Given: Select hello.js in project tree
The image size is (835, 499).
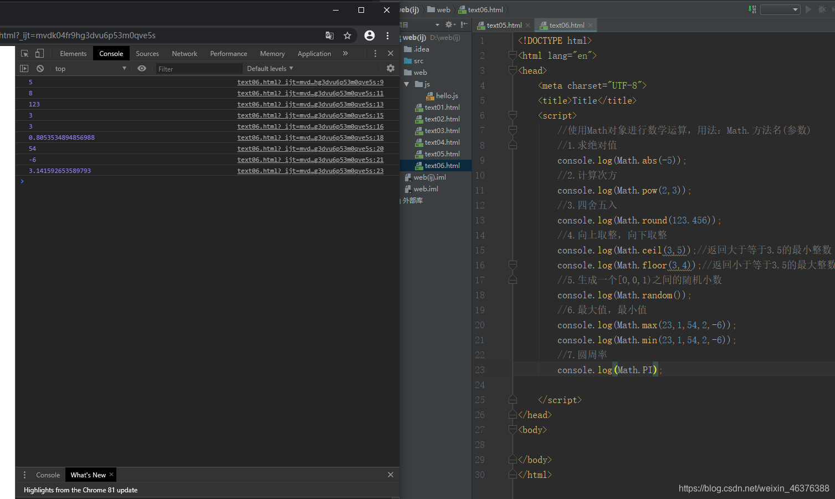Looking at the screenshot, I should (442, 96).
